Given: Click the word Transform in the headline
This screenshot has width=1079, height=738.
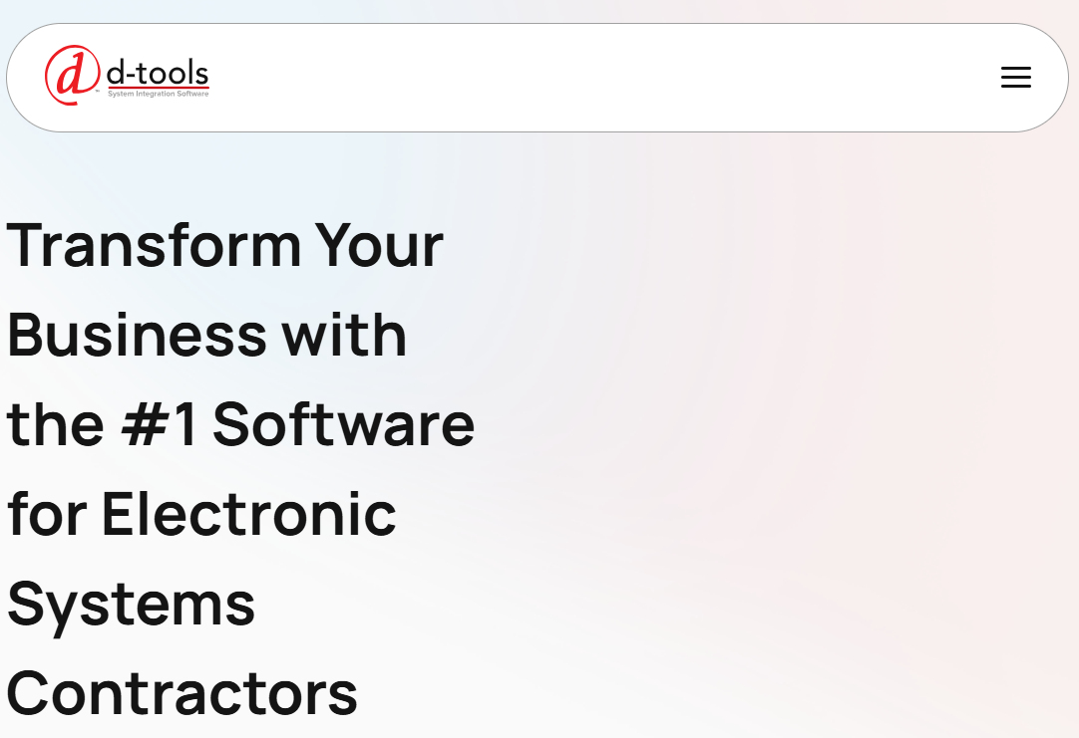Looking at the screenshot, I should click(x=155, y=245).
